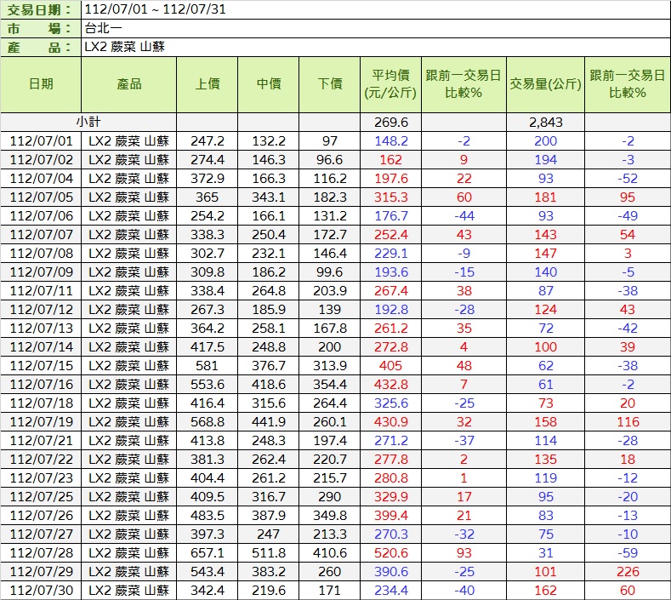671x600 pixels.
Task: Select average price 432.8 on 112/07/16
Action: pos(391,384)
